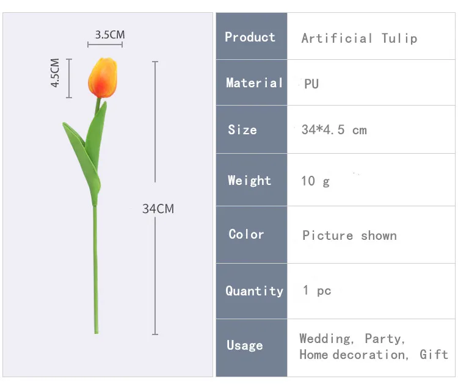The image size is (458, 390).
Task: Select the Product header cell
Action: coord(250,37)
